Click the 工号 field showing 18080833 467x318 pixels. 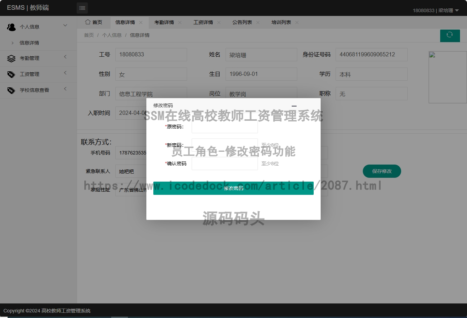[151, 55]
